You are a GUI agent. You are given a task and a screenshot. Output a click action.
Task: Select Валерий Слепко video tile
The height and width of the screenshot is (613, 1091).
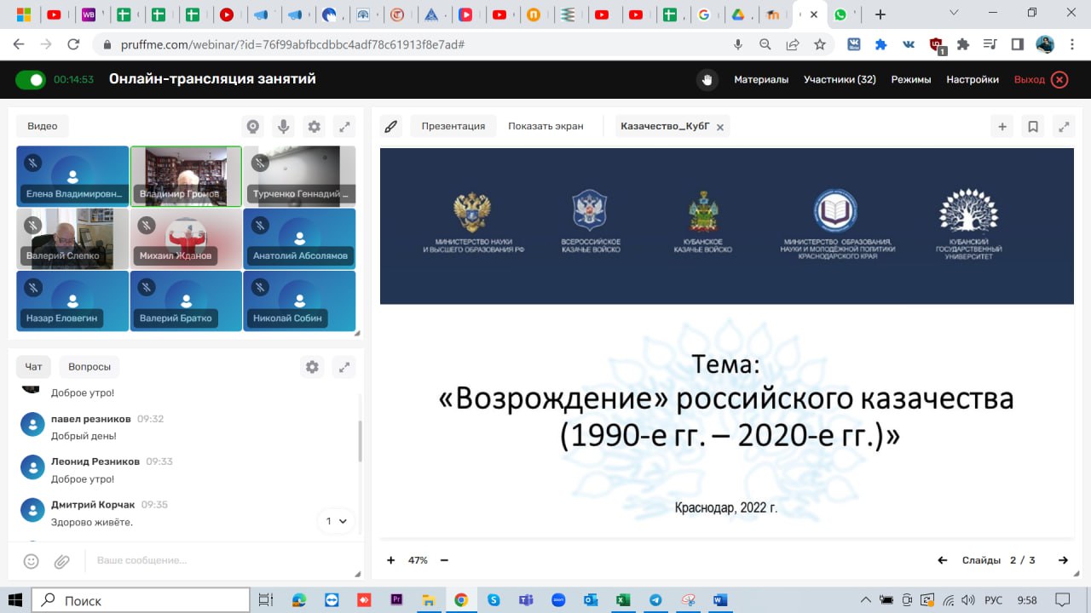(x=72, y=239)
